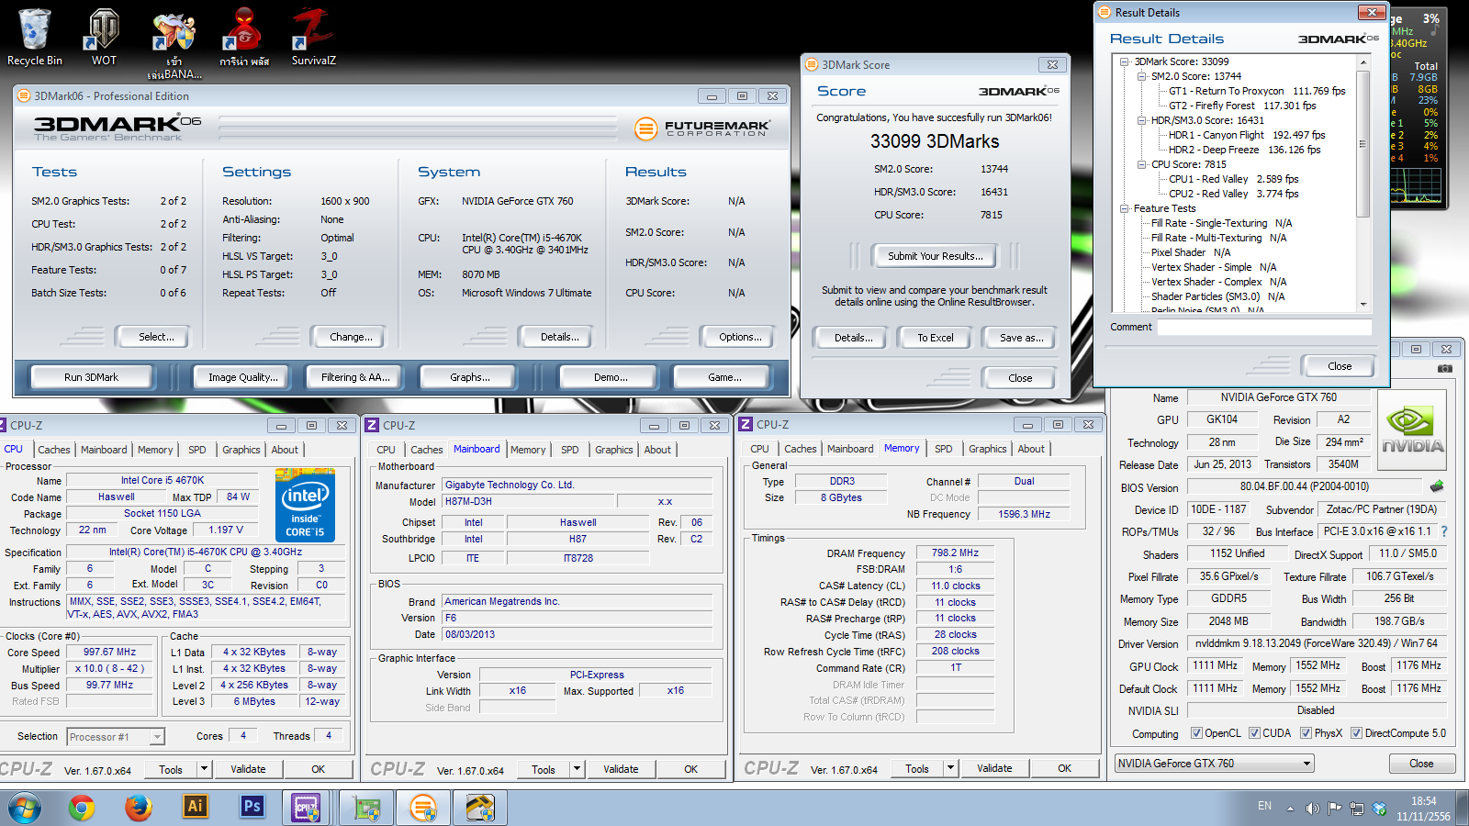Click Save as in 3DMark Score window
1469x826 pixels.
[1021, 338]
